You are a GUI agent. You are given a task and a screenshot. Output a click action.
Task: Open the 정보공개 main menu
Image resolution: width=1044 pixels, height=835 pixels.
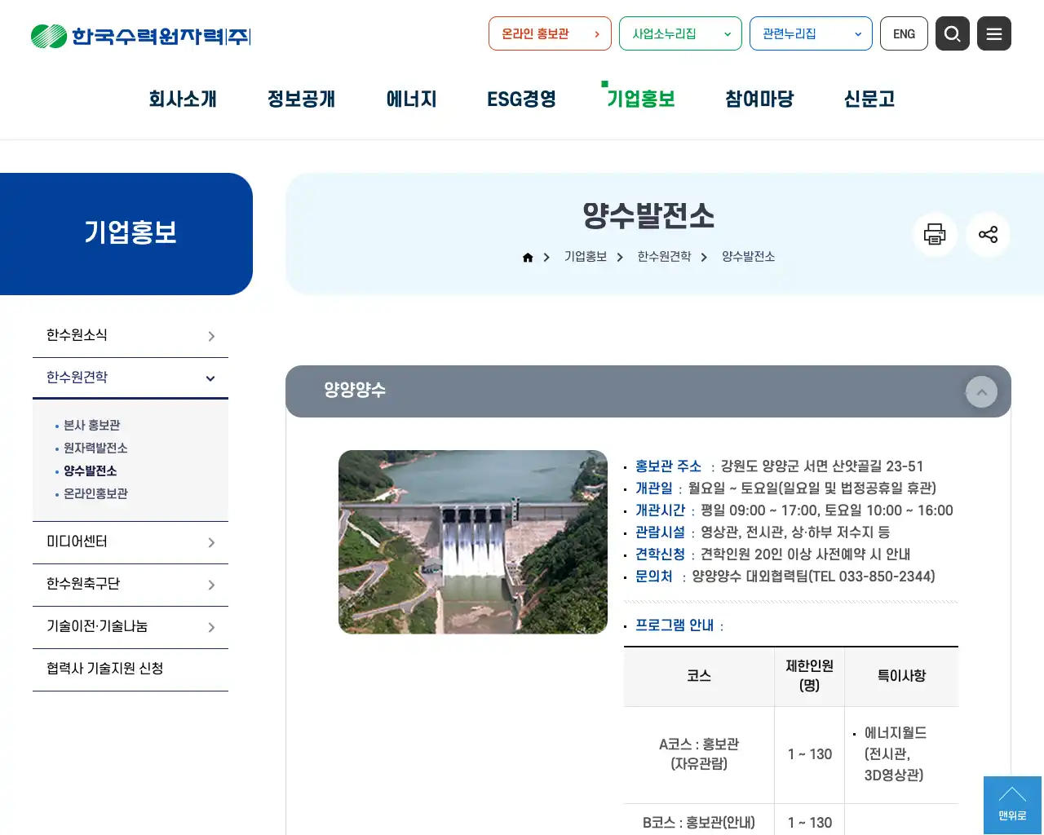click(x=301, y=99)
